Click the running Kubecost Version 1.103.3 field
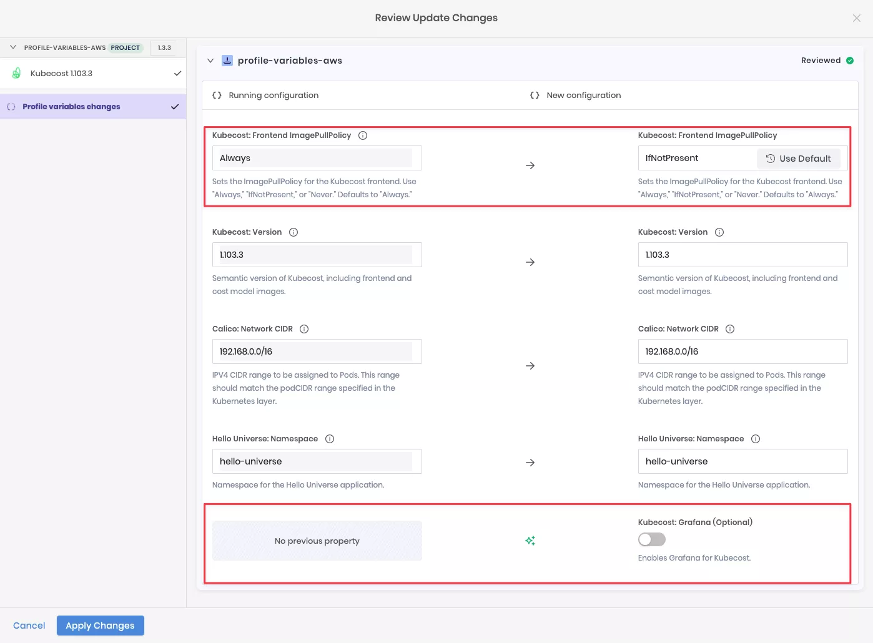Screen dimensions: 873x643 click(x=317, y=255)
